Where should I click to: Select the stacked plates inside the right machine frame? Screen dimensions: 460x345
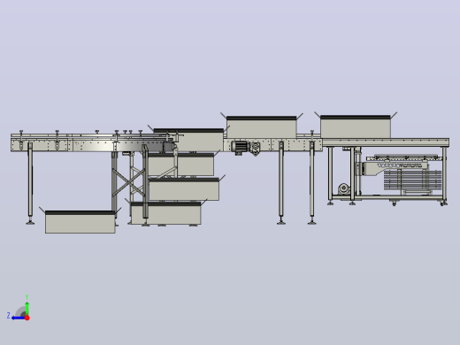click(x=412, y=180)
